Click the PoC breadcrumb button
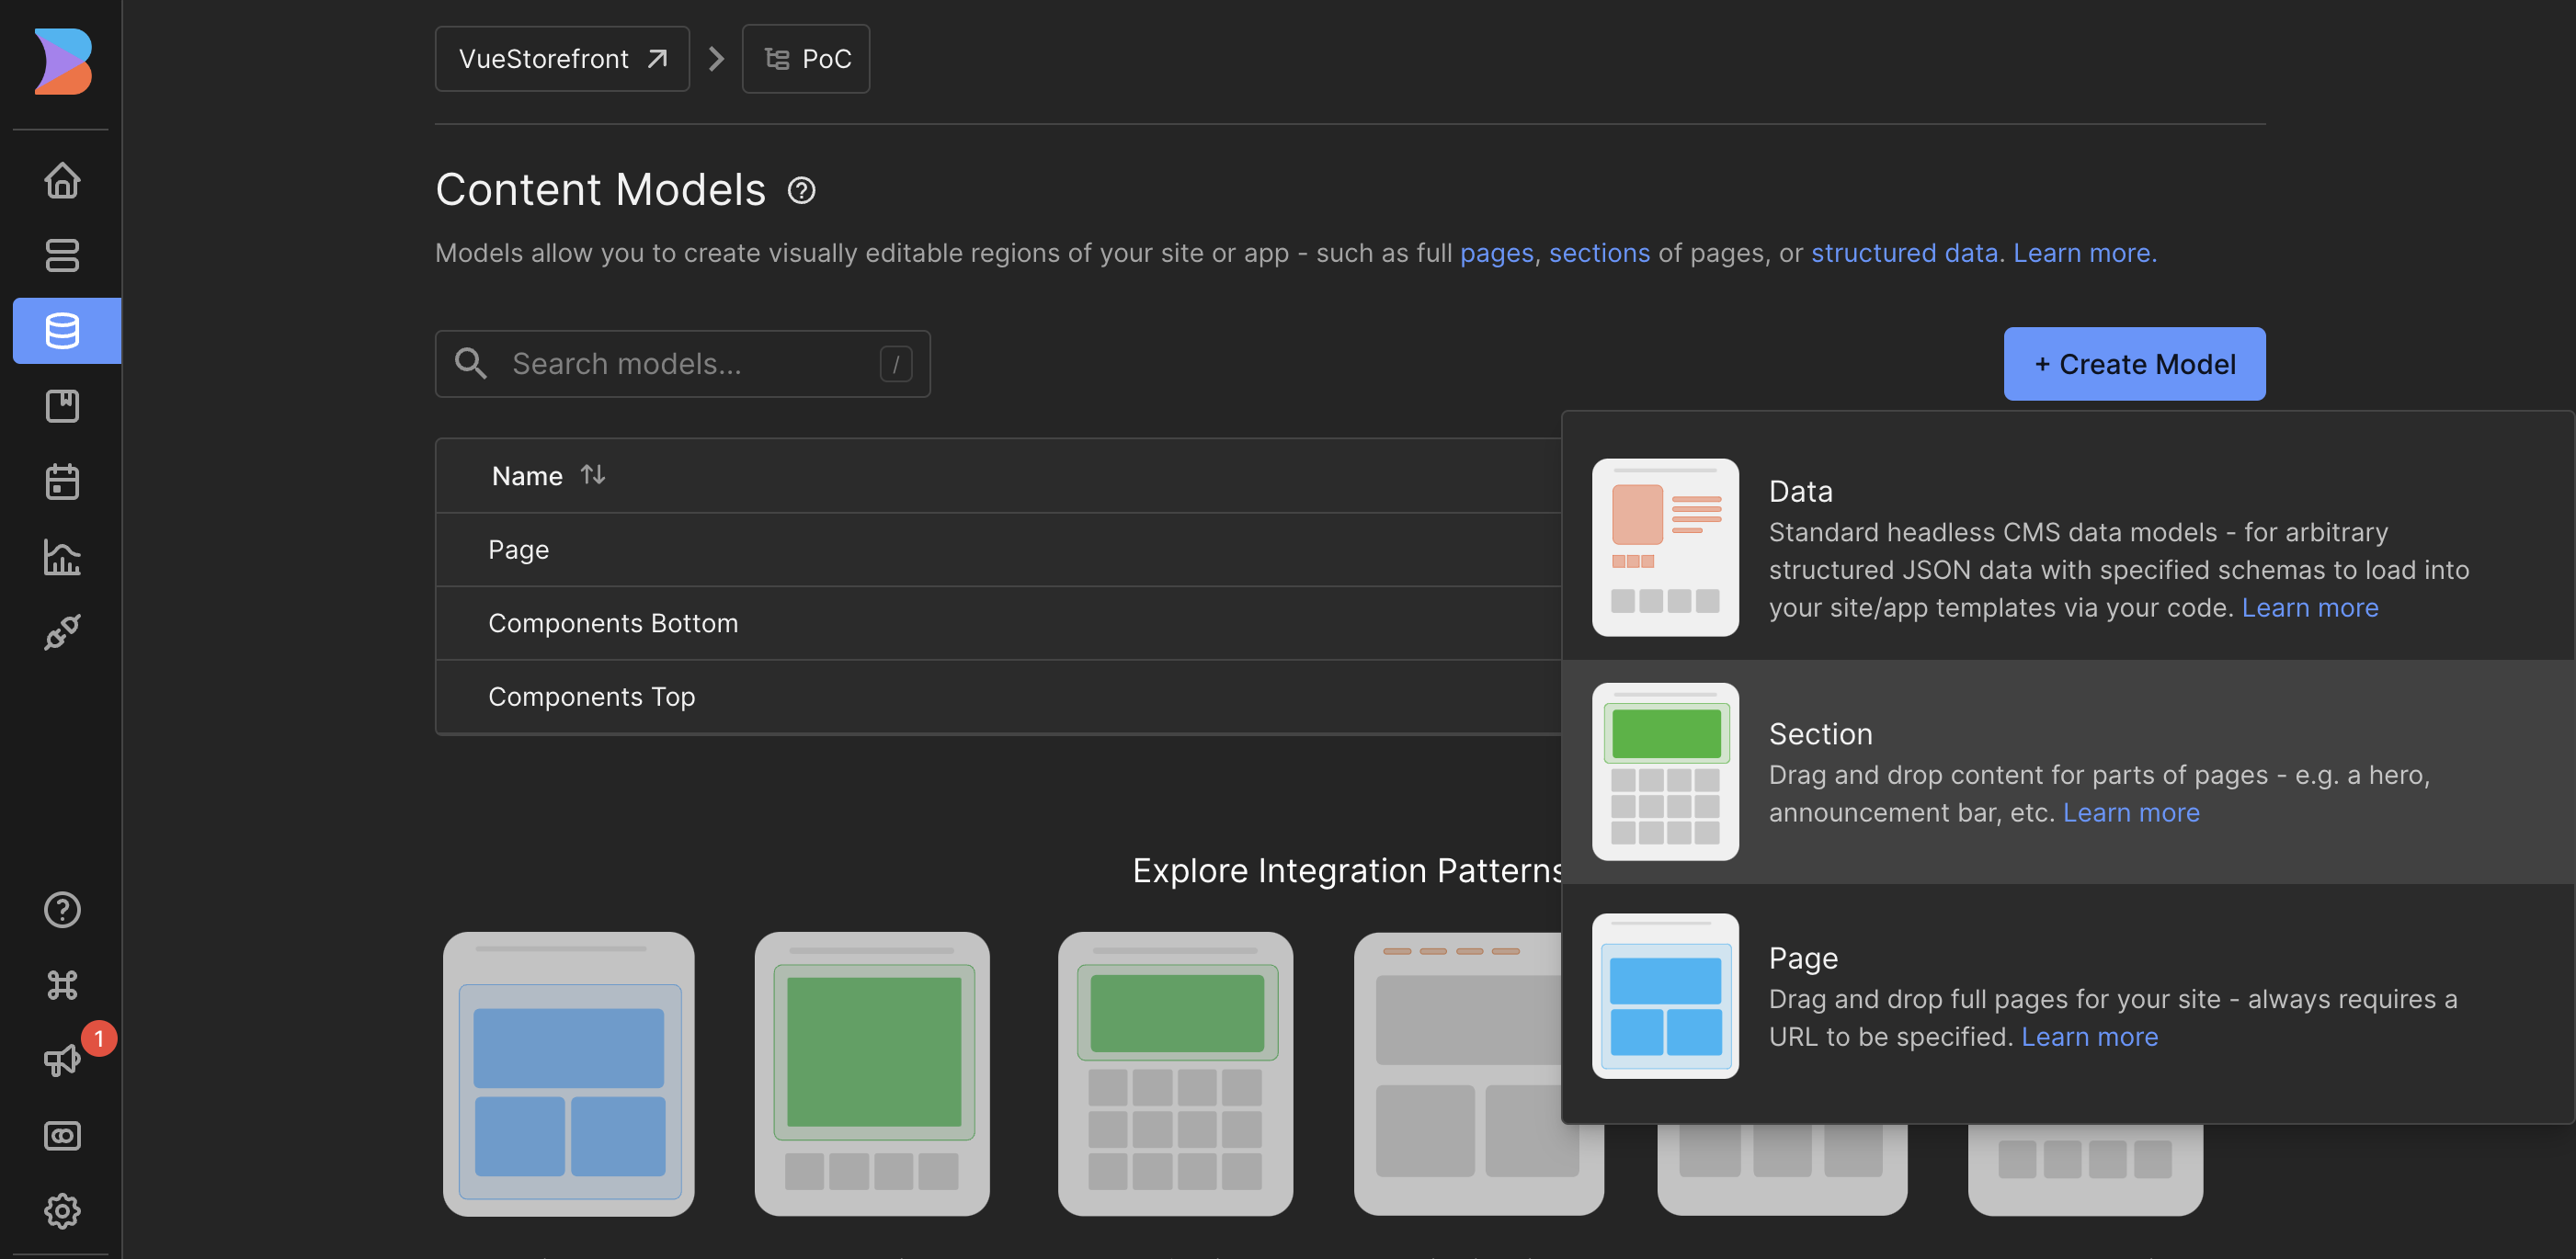The image size is (2576, 1259). pyautogui.click(x=806, y=59)
